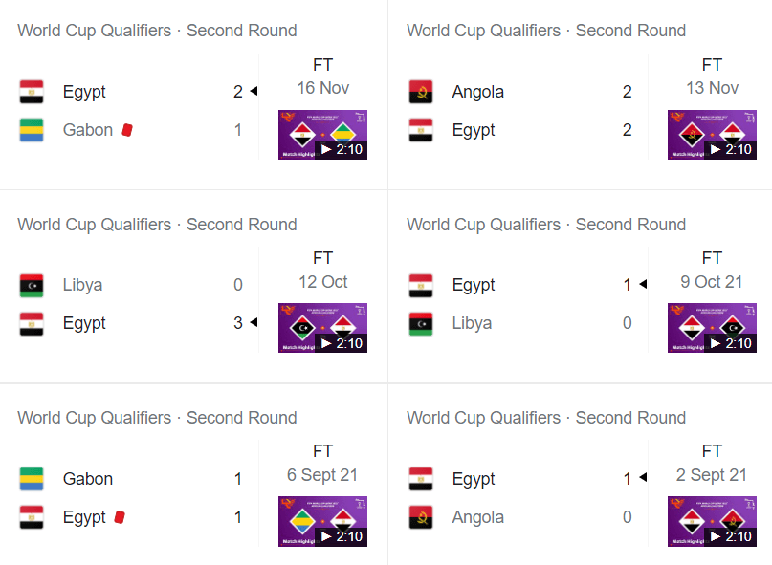The image size is (772, 565).
Task: Play the Egypt vs Angola 2 Sept 21 highlights
Action: (x=712, y=521)
